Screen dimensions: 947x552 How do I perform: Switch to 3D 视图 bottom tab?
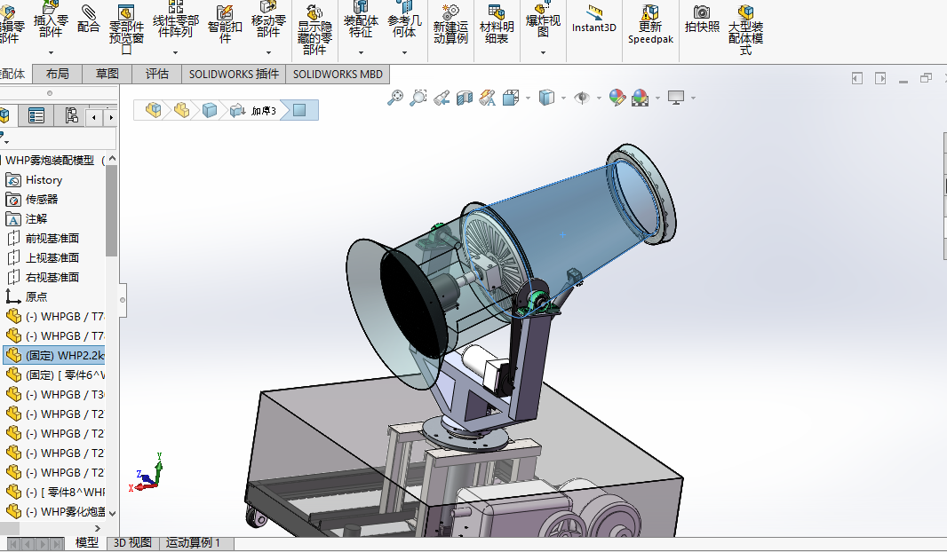[x=132, y=543]
